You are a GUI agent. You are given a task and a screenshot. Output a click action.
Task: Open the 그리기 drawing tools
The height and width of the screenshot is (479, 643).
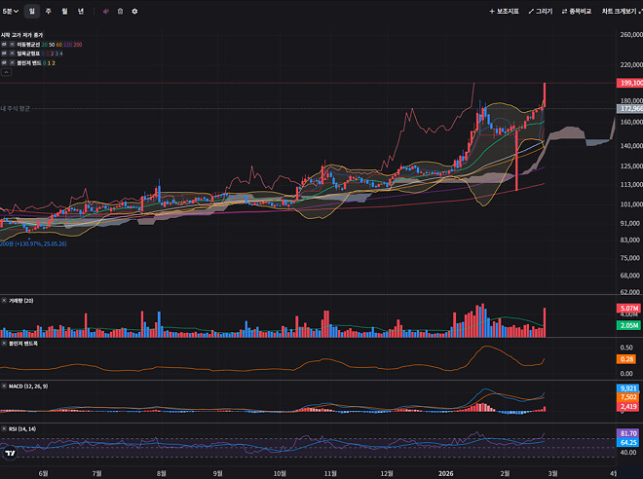(540, 12)
